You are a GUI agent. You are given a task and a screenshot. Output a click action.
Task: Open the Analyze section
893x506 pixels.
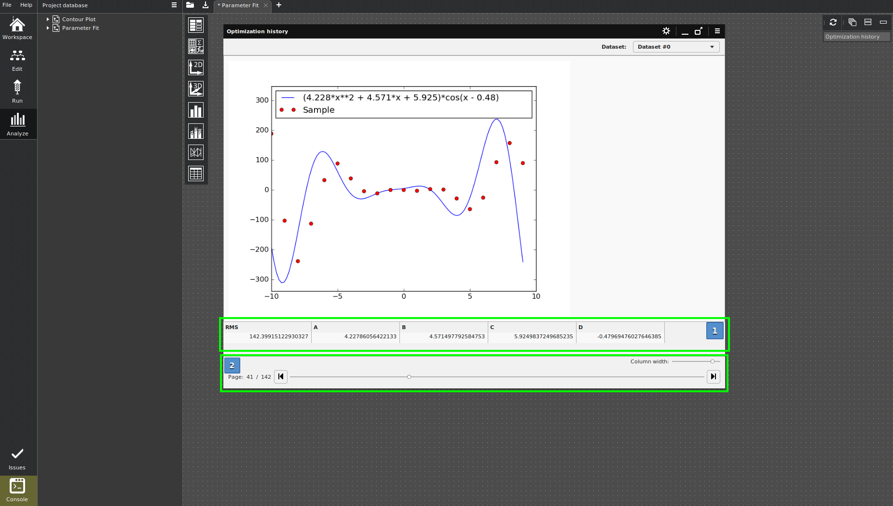17,124
